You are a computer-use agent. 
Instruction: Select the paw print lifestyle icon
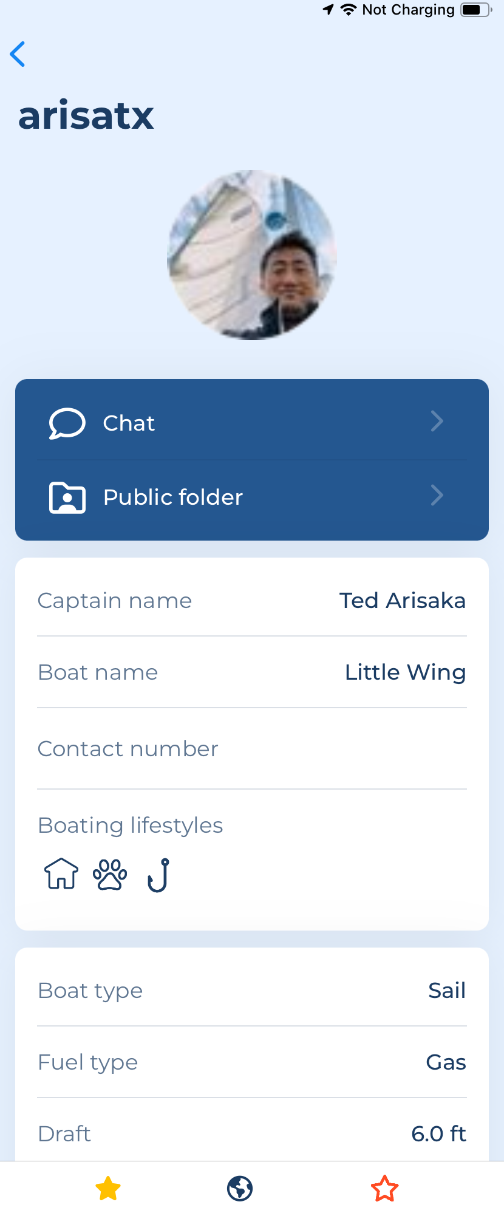pyautogui.click(x=110, y=875)
